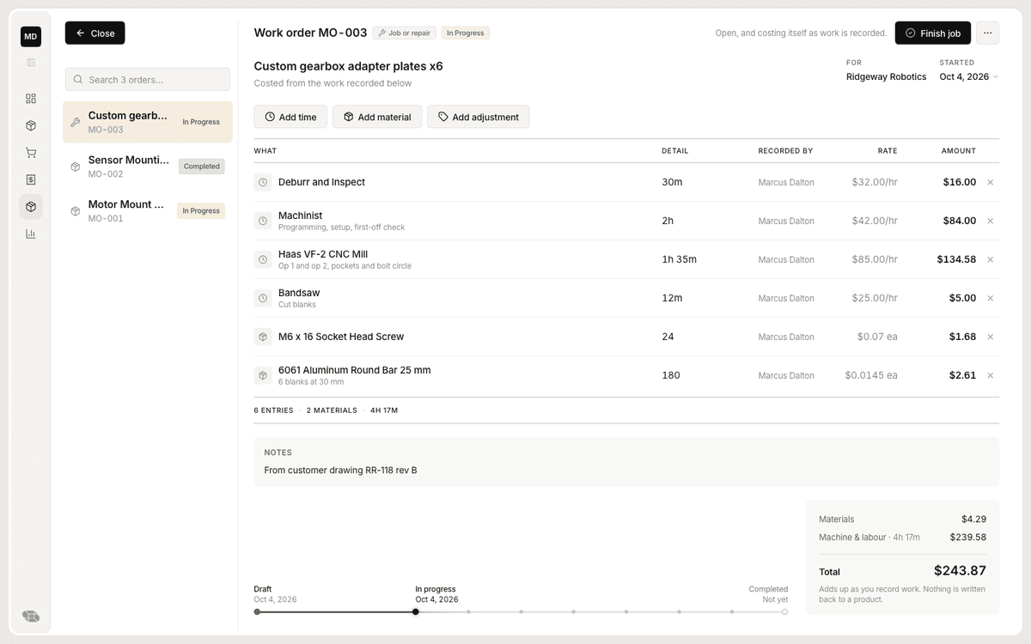Click the In progress timeline marker
Viewport: 1031px width, 644px height.
point(416,611)
